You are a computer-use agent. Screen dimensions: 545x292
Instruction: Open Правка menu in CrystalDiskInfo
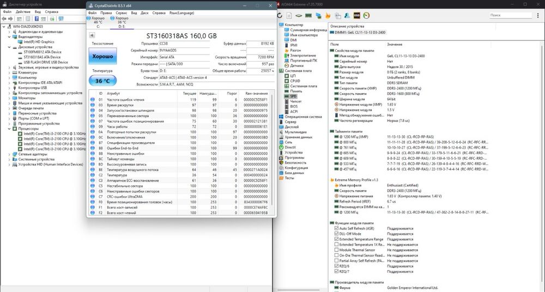point(106,13)
